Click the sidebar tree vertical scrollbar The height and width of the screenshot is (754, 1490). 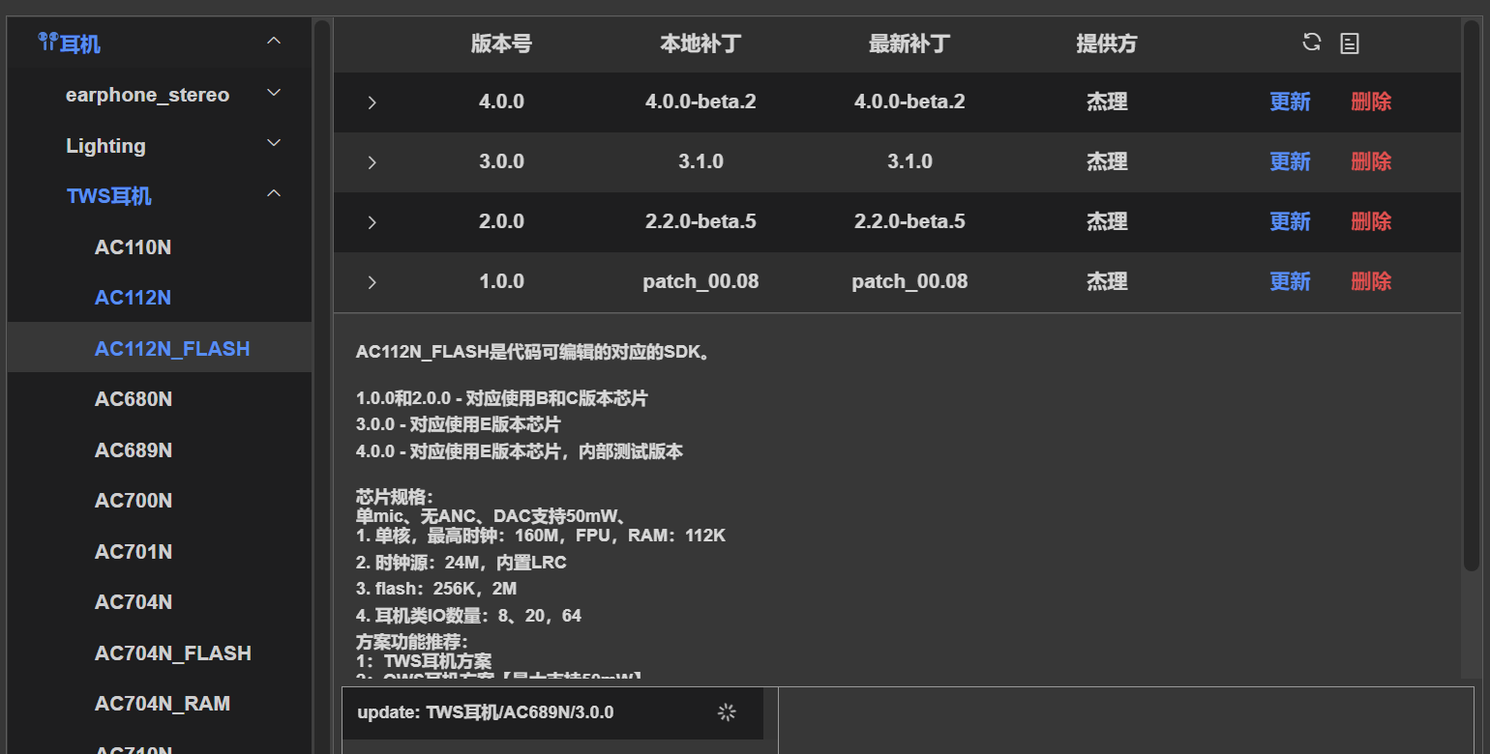322,387
